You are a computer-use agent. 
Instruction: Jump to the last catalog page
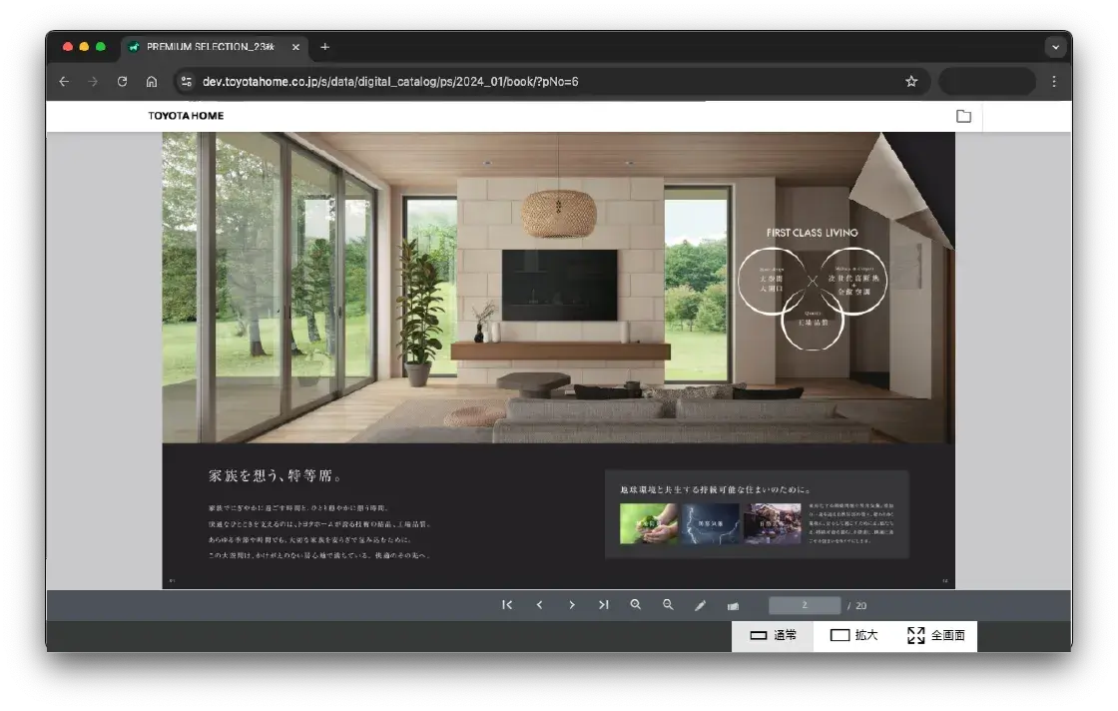(x=604, y=605)
